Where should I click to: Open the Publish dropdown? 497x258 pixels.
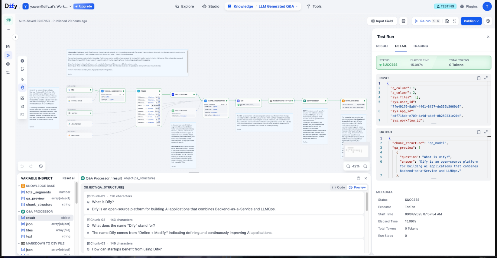pyautogui.click(x=471, y=21)
